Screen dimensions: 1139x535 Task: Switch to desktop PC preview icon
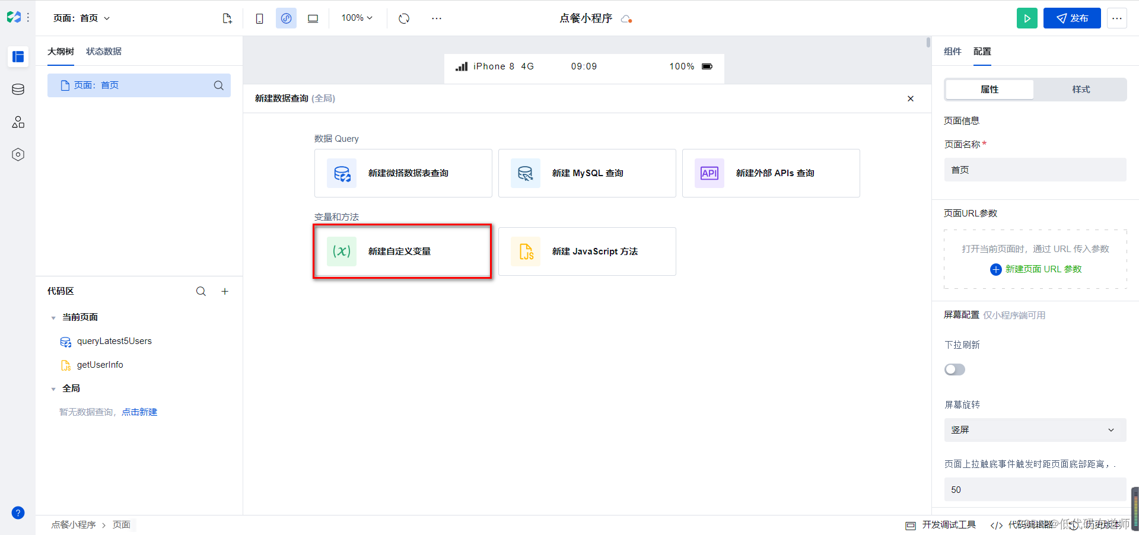pyautogui.click(x=313, y=18)
